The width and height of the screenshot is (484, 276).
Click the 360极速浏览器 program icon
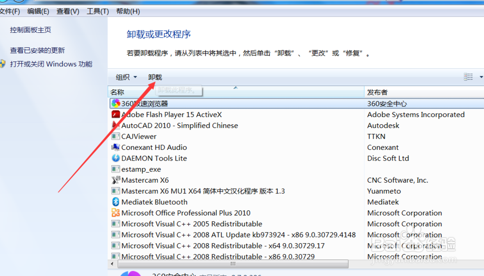[116, 103]
